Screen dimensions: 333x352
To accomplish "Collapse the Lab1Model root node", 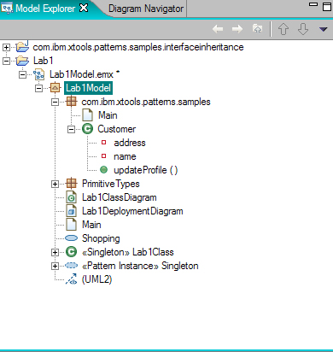I will click(x=38, y=88).
